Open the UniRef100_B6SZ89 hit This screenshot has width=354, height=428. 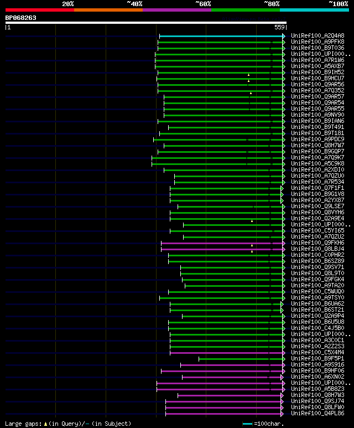pos(317,261)
